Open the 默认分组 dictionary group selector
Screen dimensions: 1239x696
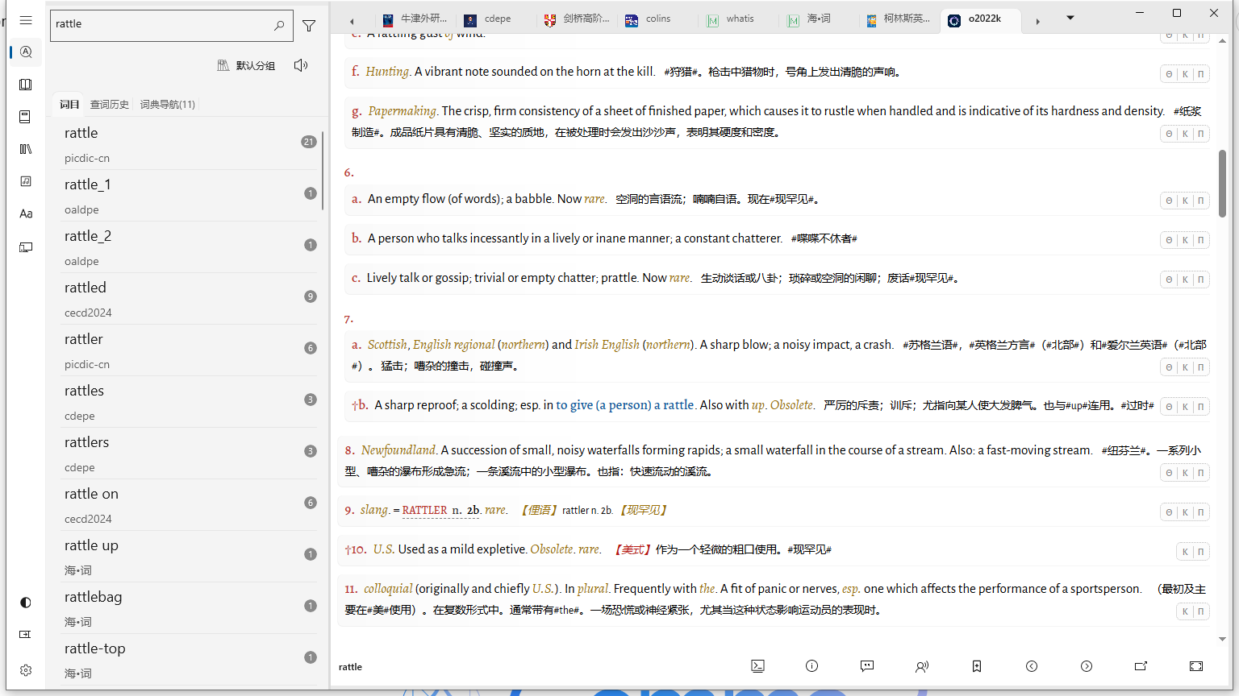click(x=246, y=65)
